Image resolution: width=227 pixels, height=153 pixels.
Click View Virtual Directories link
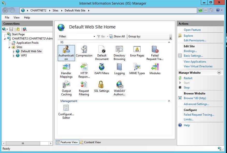198,66
